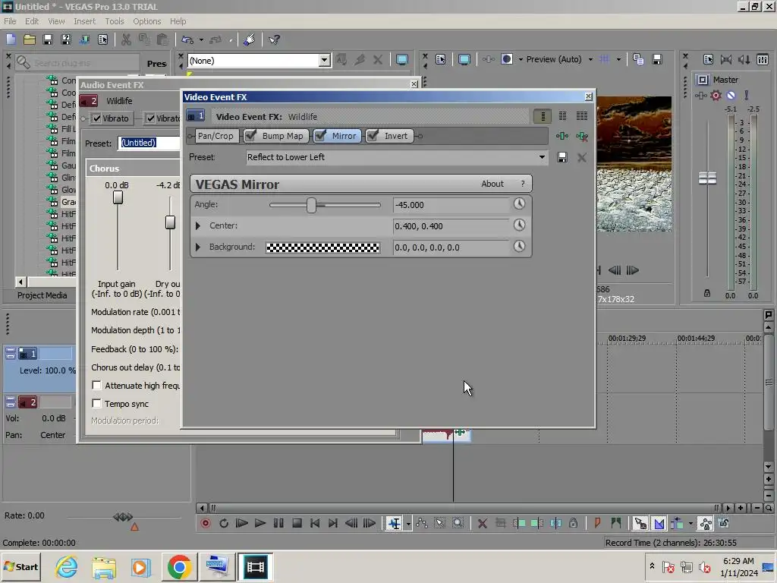Click Go to Start in transport bar
777x583 pixels.
pyautogui.click(x=315, y=524)
